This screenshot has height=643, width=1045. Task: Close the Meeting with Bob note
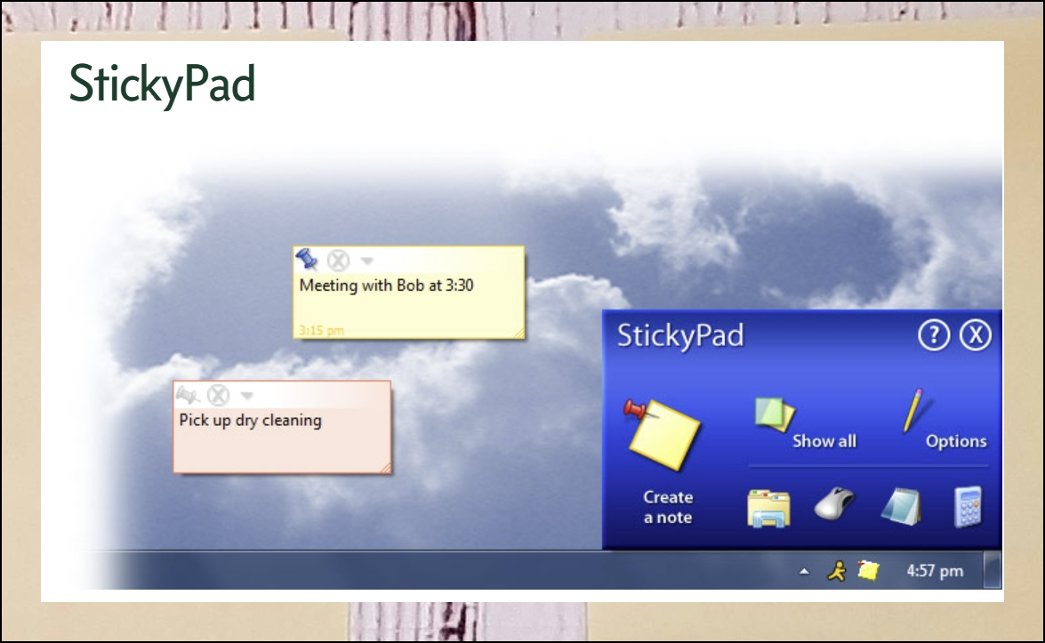coord(339,260)
